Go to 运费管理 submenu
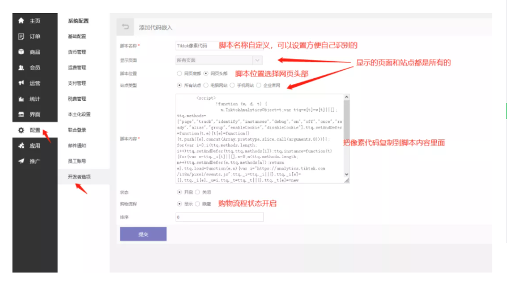 point(77,67)
